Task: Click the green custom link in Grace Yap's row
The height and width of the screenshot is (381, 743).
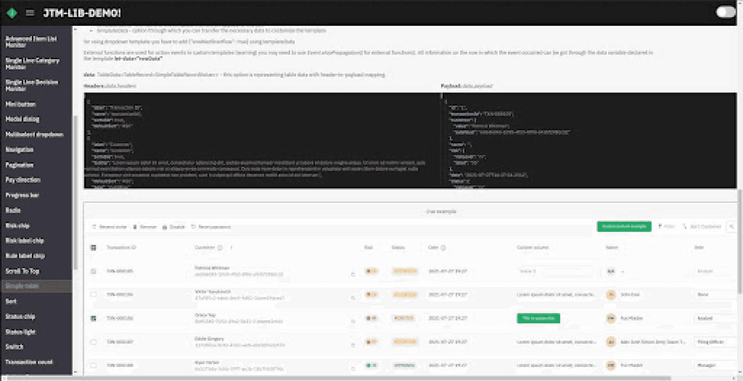Action: tap(538, 319)
